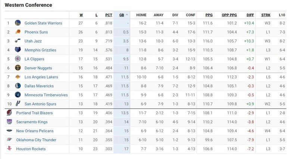Click the Houston Rockets logo icon
The height and width of the screenshot is (159, 290).
(x=9, y=149)
